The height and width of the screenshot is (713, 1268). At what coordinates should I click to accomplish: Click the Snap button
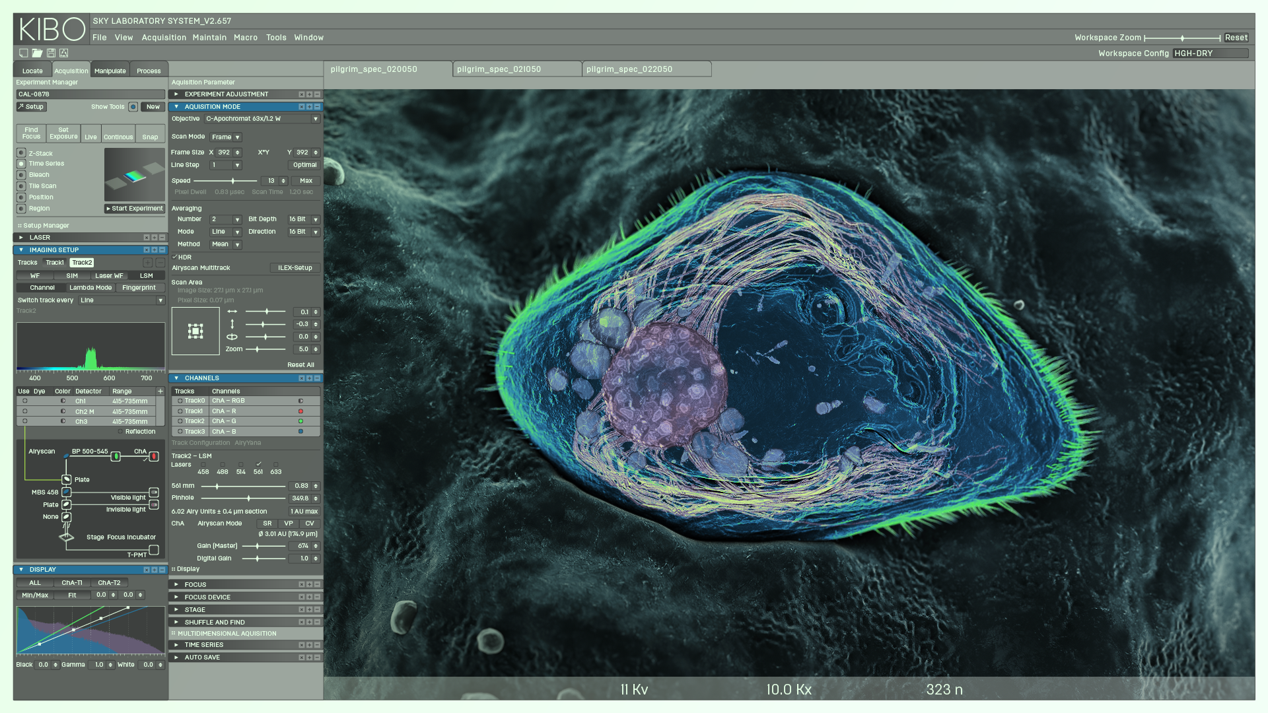[x=150, y=134]
